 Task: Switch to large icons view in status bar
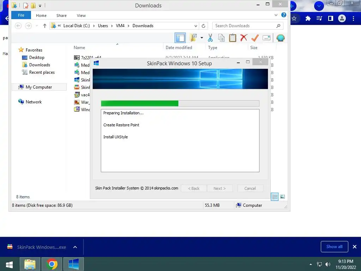[x=282, y=197]
